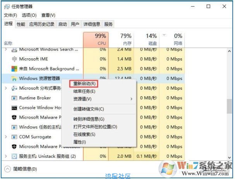Sort by the 名称 column header

point(8,43)
